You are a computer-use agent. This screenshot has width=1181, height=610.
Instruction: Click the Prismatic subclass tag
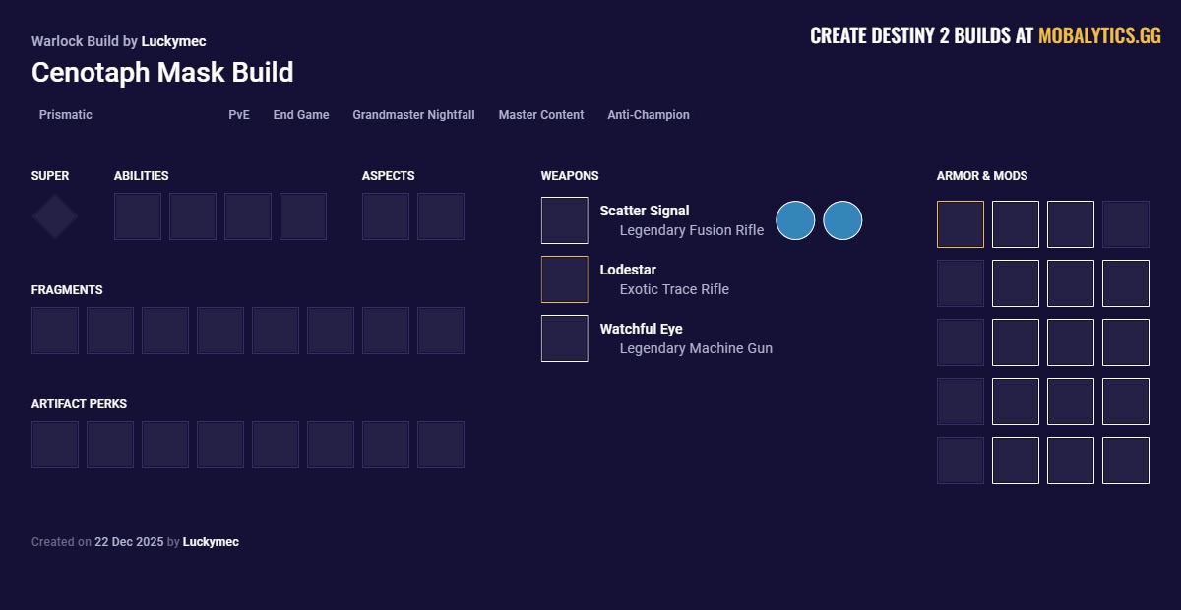point(66,115)
